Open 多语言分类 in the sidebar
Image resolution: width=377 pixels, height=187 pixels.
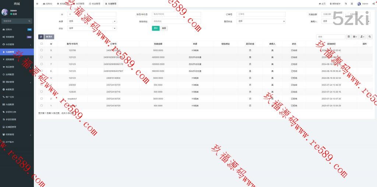click(x=17, y=112)
